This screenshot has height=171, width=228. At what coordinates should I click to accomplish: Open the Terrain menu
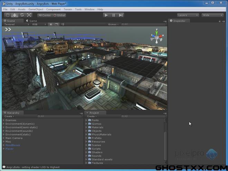68,9
